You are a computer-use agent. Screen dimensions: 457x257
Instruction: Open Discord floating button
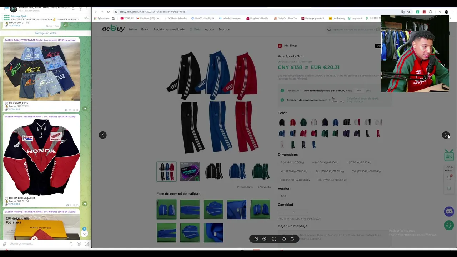449,211
